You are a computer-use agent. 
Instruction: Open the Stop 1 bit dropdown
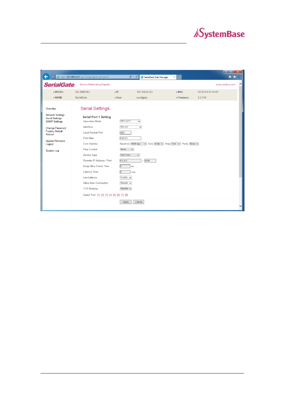coord(176,144)
